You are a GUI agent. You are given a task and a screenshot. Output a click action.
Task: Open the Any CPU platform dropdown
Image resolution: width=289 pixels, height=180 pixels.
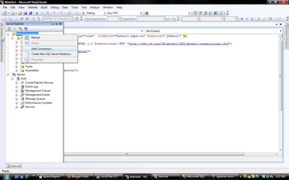click(141, 13)
